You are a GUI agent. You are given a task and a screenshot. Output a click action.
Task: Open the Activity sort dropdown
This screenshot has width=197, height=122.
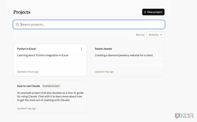155,35
